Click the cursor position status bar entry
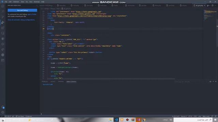 176,116
